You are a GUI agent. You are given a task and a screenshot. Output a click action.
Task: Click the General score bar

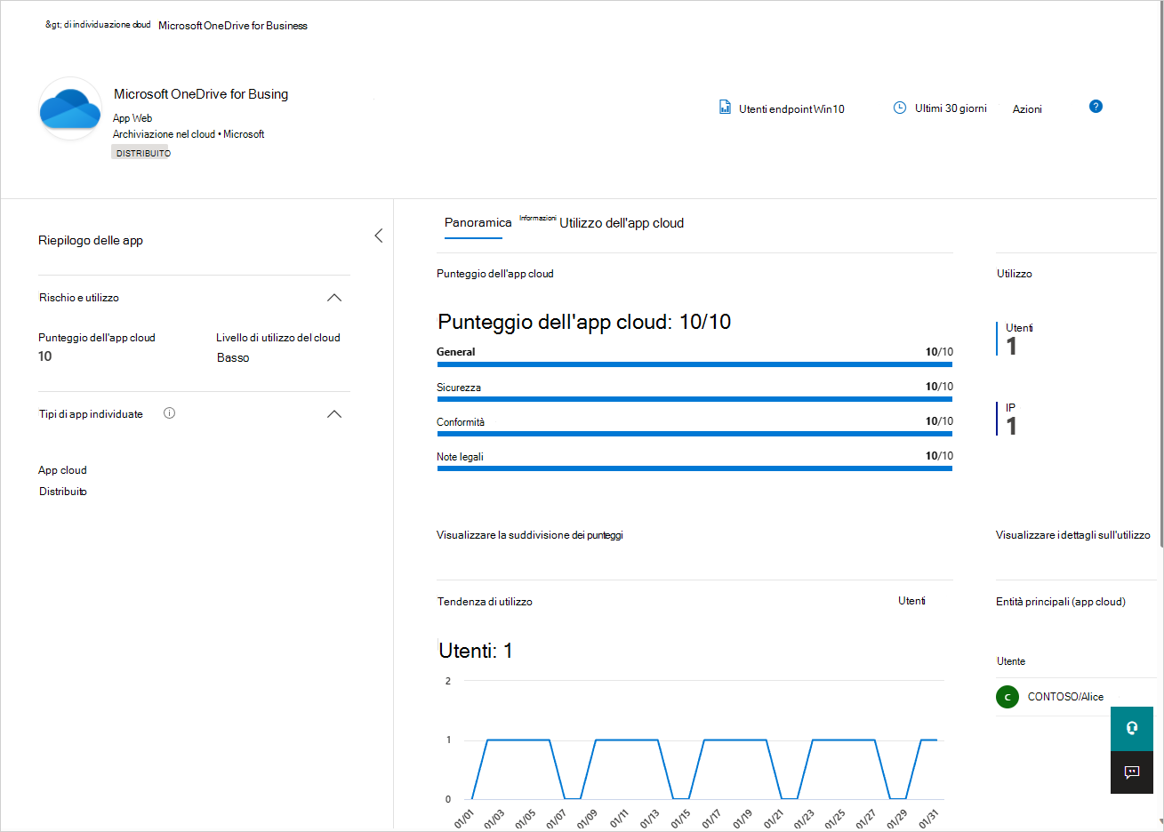694,364
